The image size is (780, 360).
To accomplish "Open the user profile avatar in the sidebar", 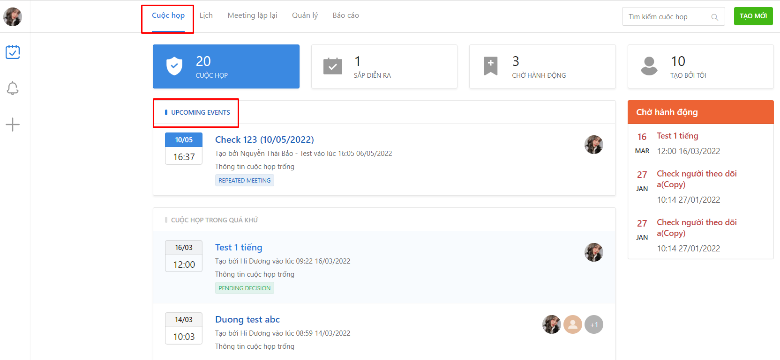I will pyautogui.click(x=13, y=17).
